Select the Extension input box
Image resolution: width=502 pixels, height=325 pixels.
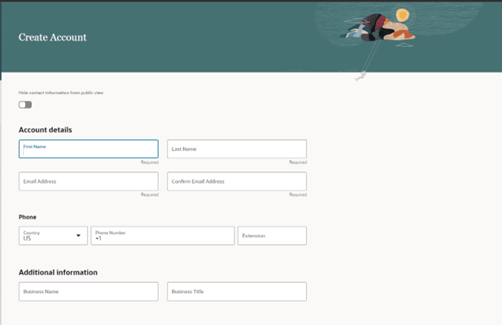(272, 236)
